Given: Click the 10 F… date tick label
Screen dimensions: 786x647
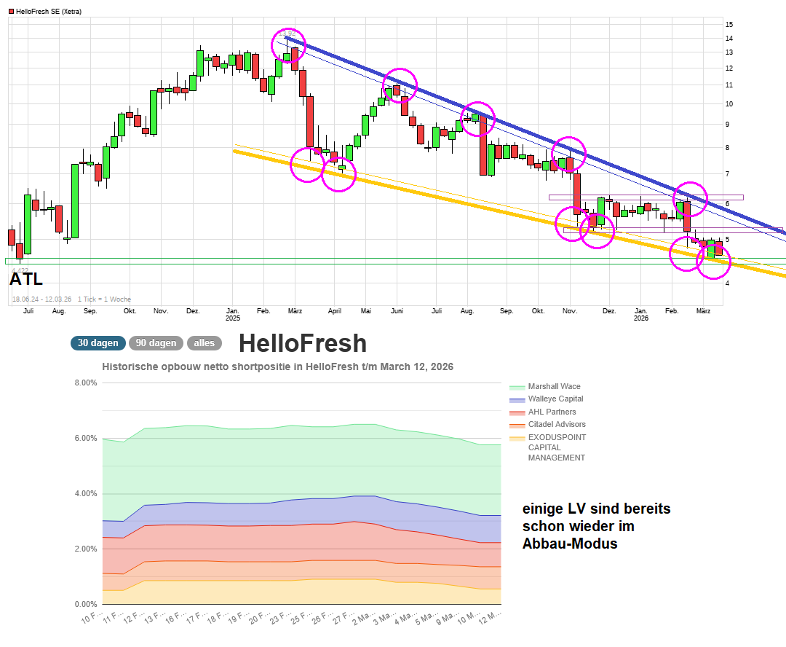Looking at the screenshot, I should (92, 617).
